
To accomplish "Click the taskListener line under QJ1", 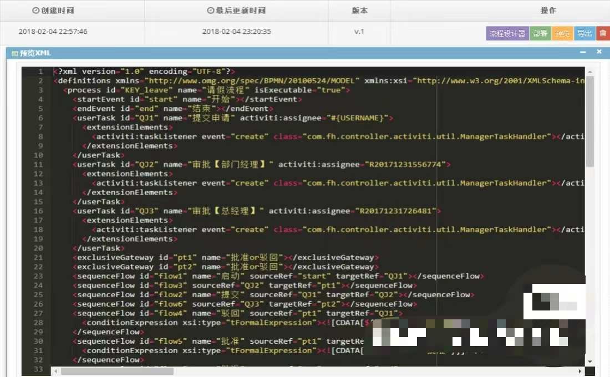I will point(338,136).
